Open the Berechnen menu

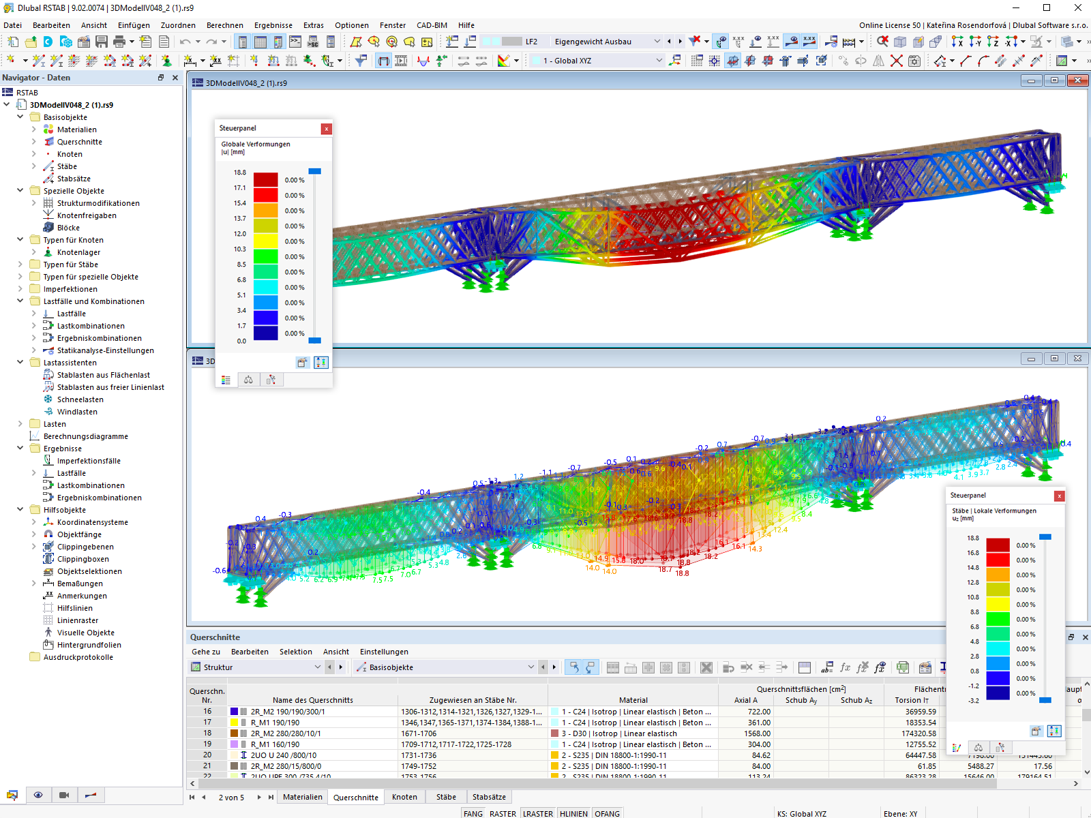pos(224,25)
